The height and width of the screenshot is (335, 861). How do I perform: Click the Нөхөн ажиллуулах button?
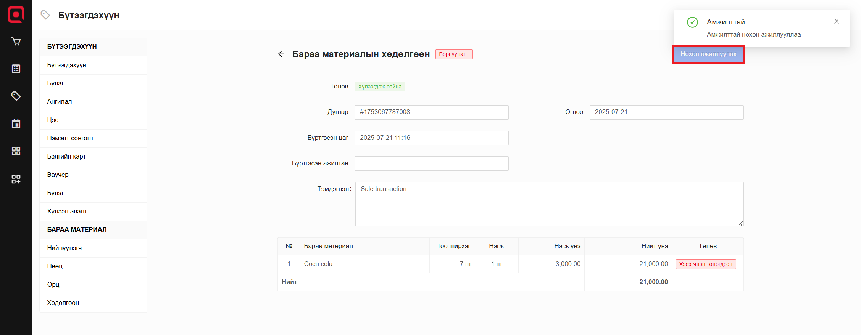(708, 54)
